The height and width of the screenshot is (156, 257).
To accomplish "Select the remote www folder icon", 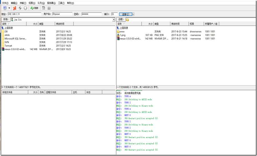I will tap(118, 31).
